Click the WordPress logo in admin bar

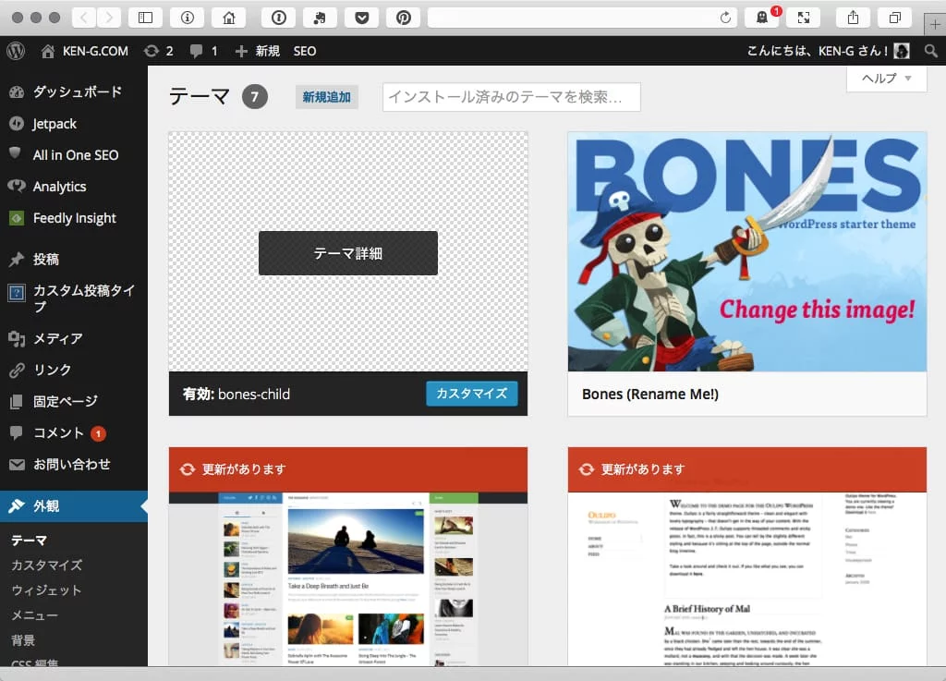click(x=16, y=51)
